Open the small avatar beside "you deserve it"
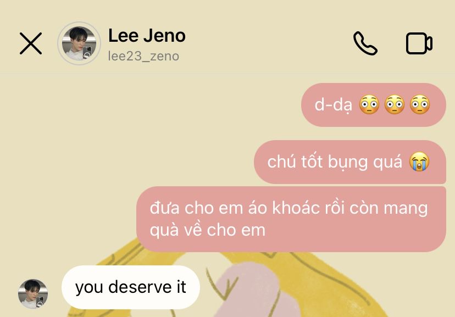 [33, 293]
